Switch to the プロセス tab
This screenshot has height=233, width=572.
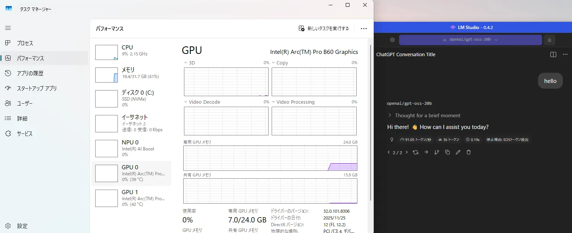point(25,43)
